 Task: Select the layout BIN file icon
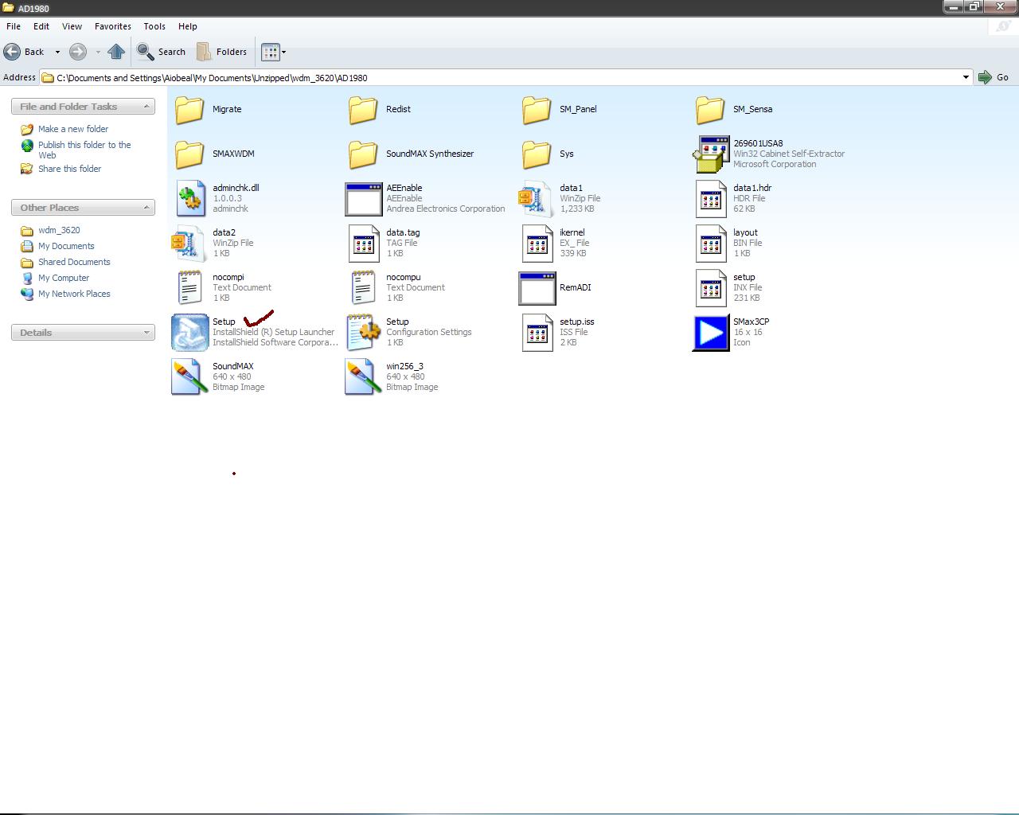click(711, 243)
